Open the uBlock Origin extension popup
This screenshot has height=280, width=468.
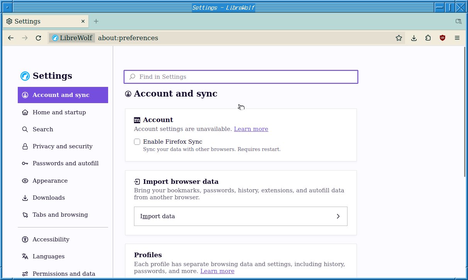tap(443, 38)
